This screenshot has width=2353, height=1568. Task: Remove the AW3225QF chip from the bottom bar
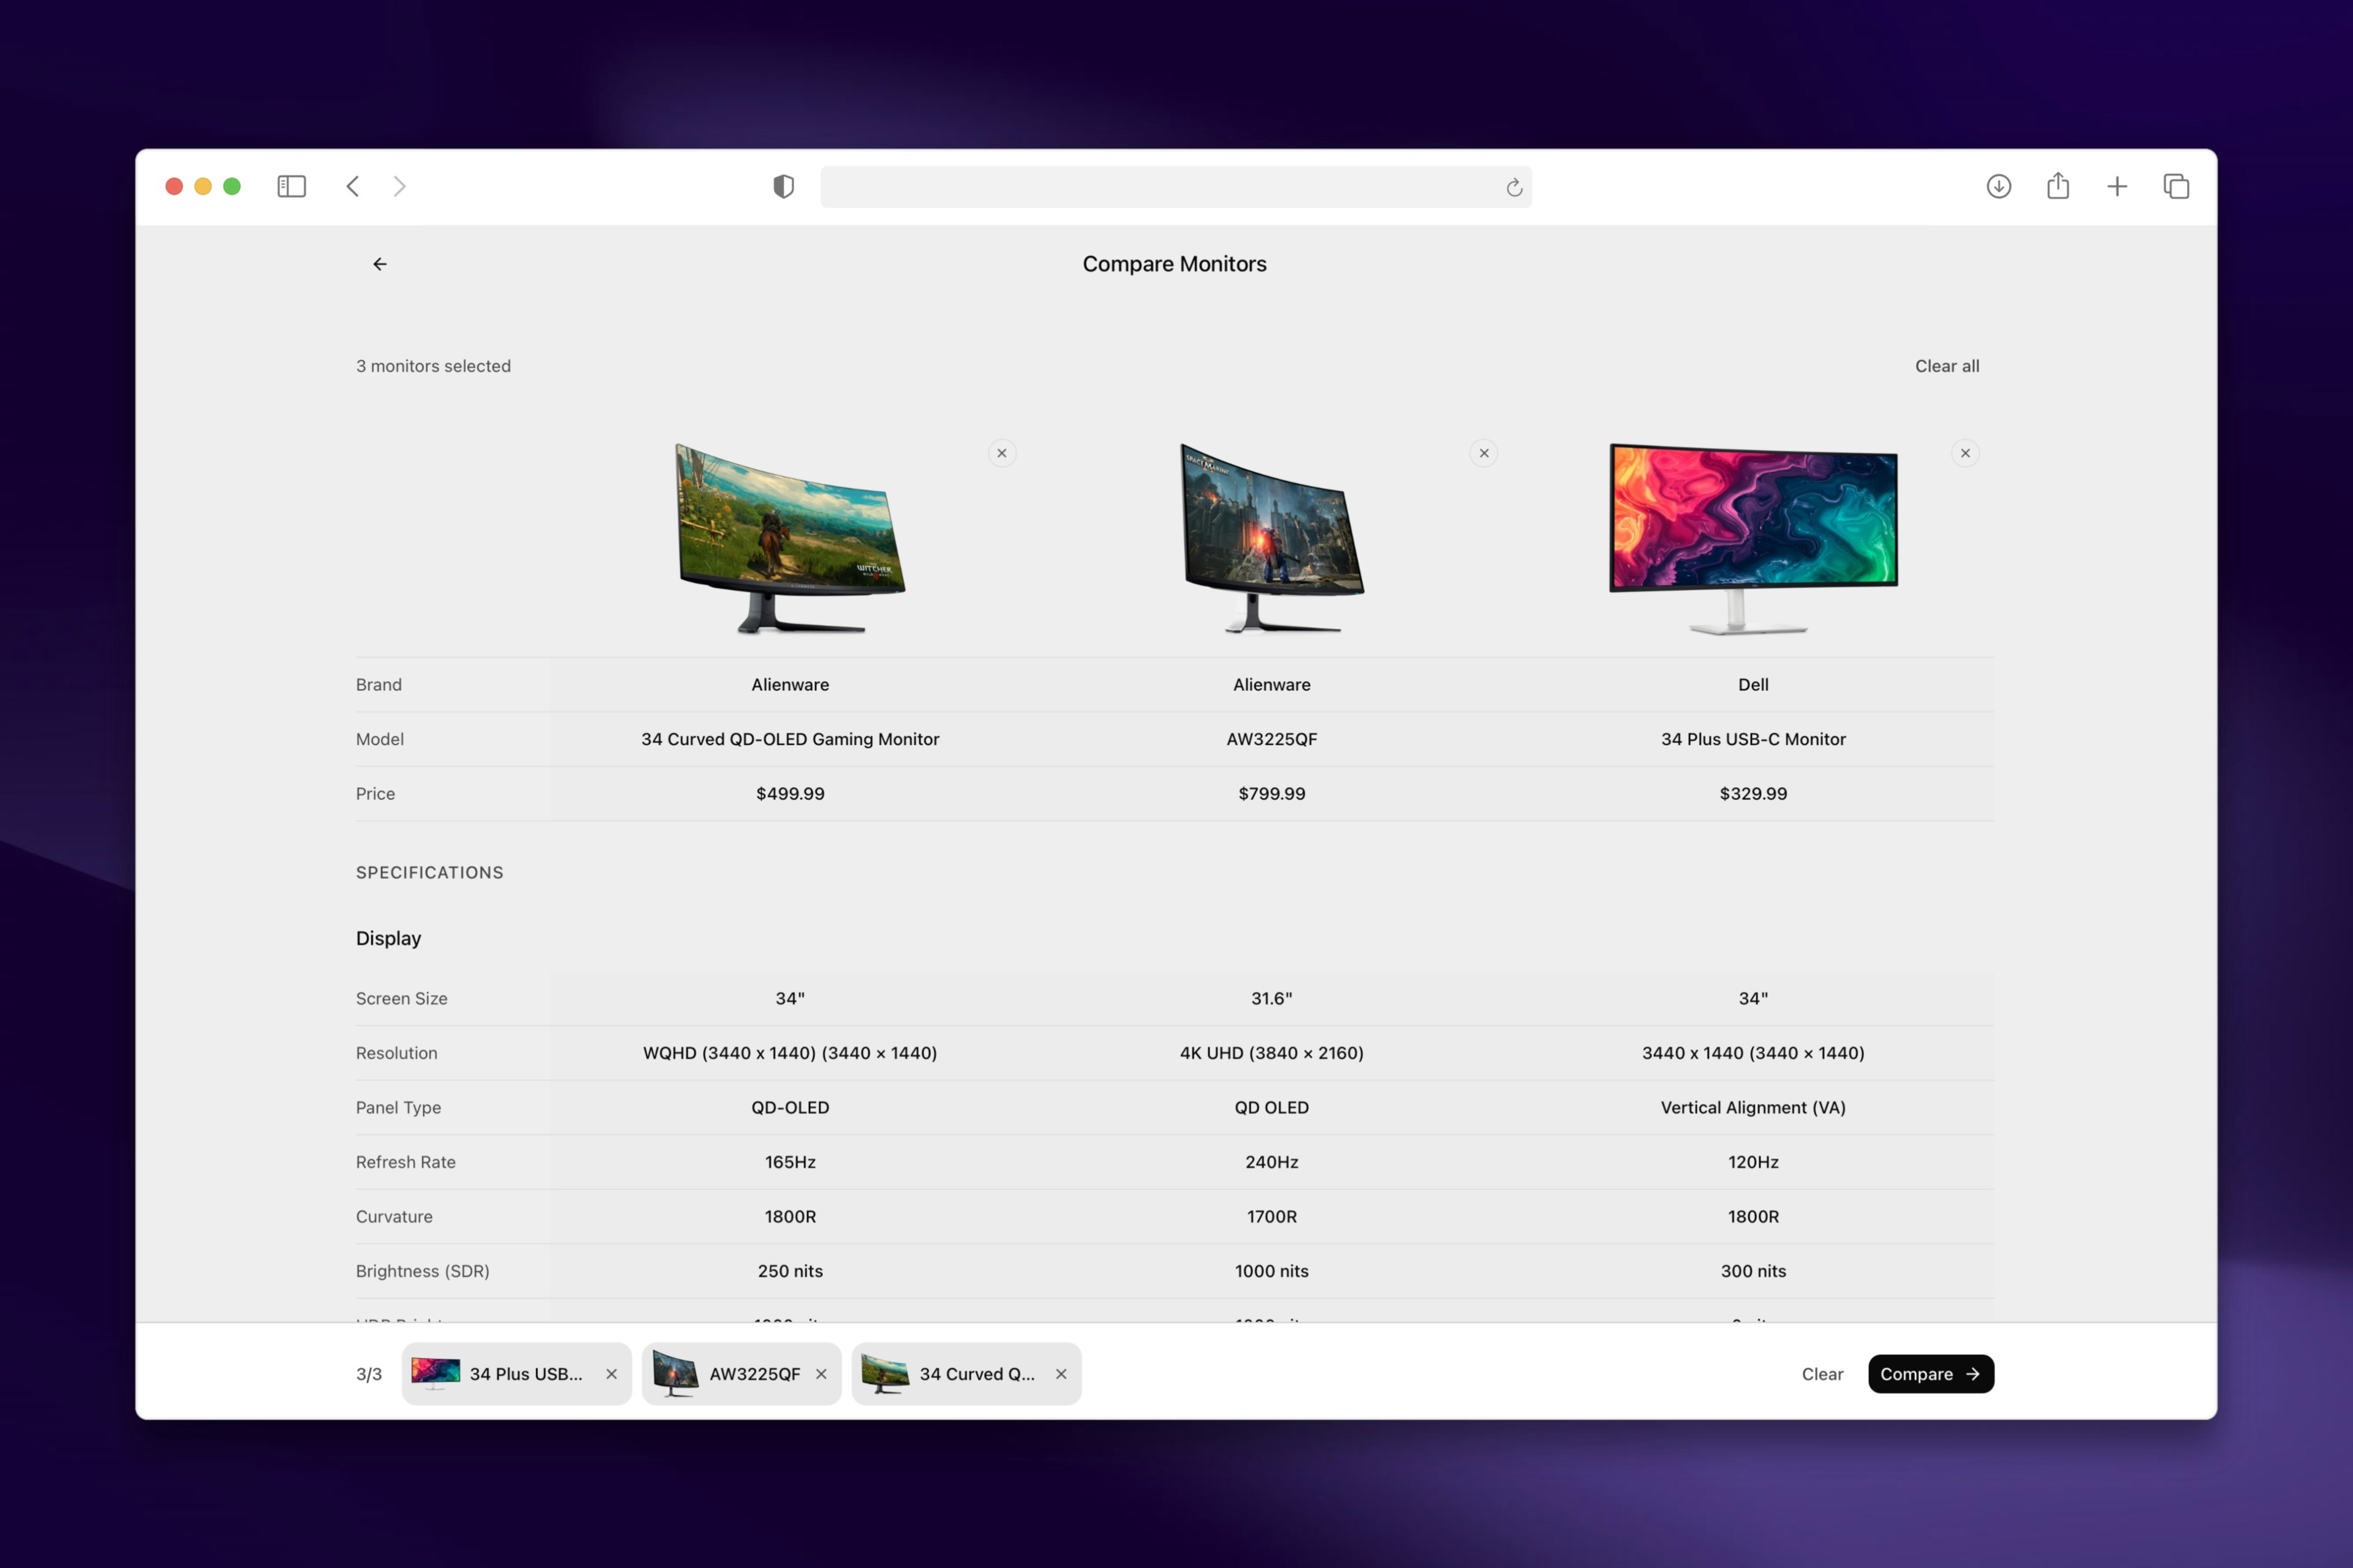(x=821, y=1373)
